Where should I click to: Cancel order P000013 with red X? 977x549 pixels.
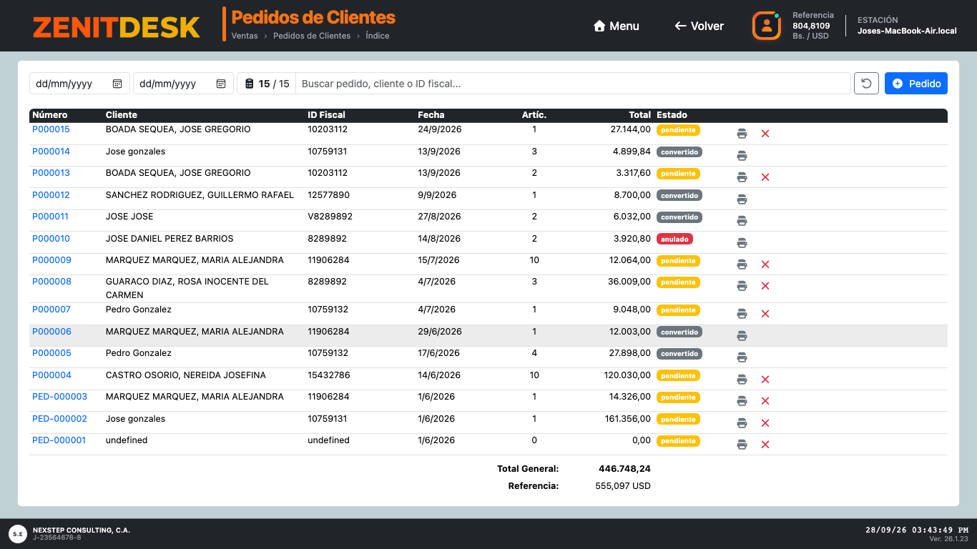765,177
